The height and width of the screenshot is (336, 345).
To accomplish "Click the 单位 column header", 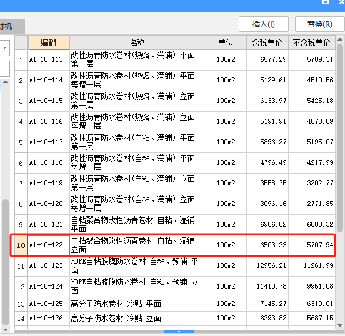I will 226,42.
